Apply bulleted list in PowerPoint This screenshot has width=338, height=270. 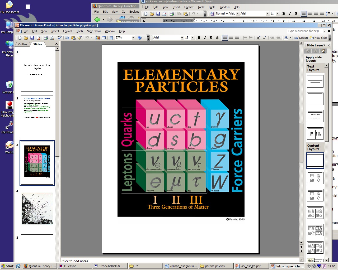pos(251,38)
